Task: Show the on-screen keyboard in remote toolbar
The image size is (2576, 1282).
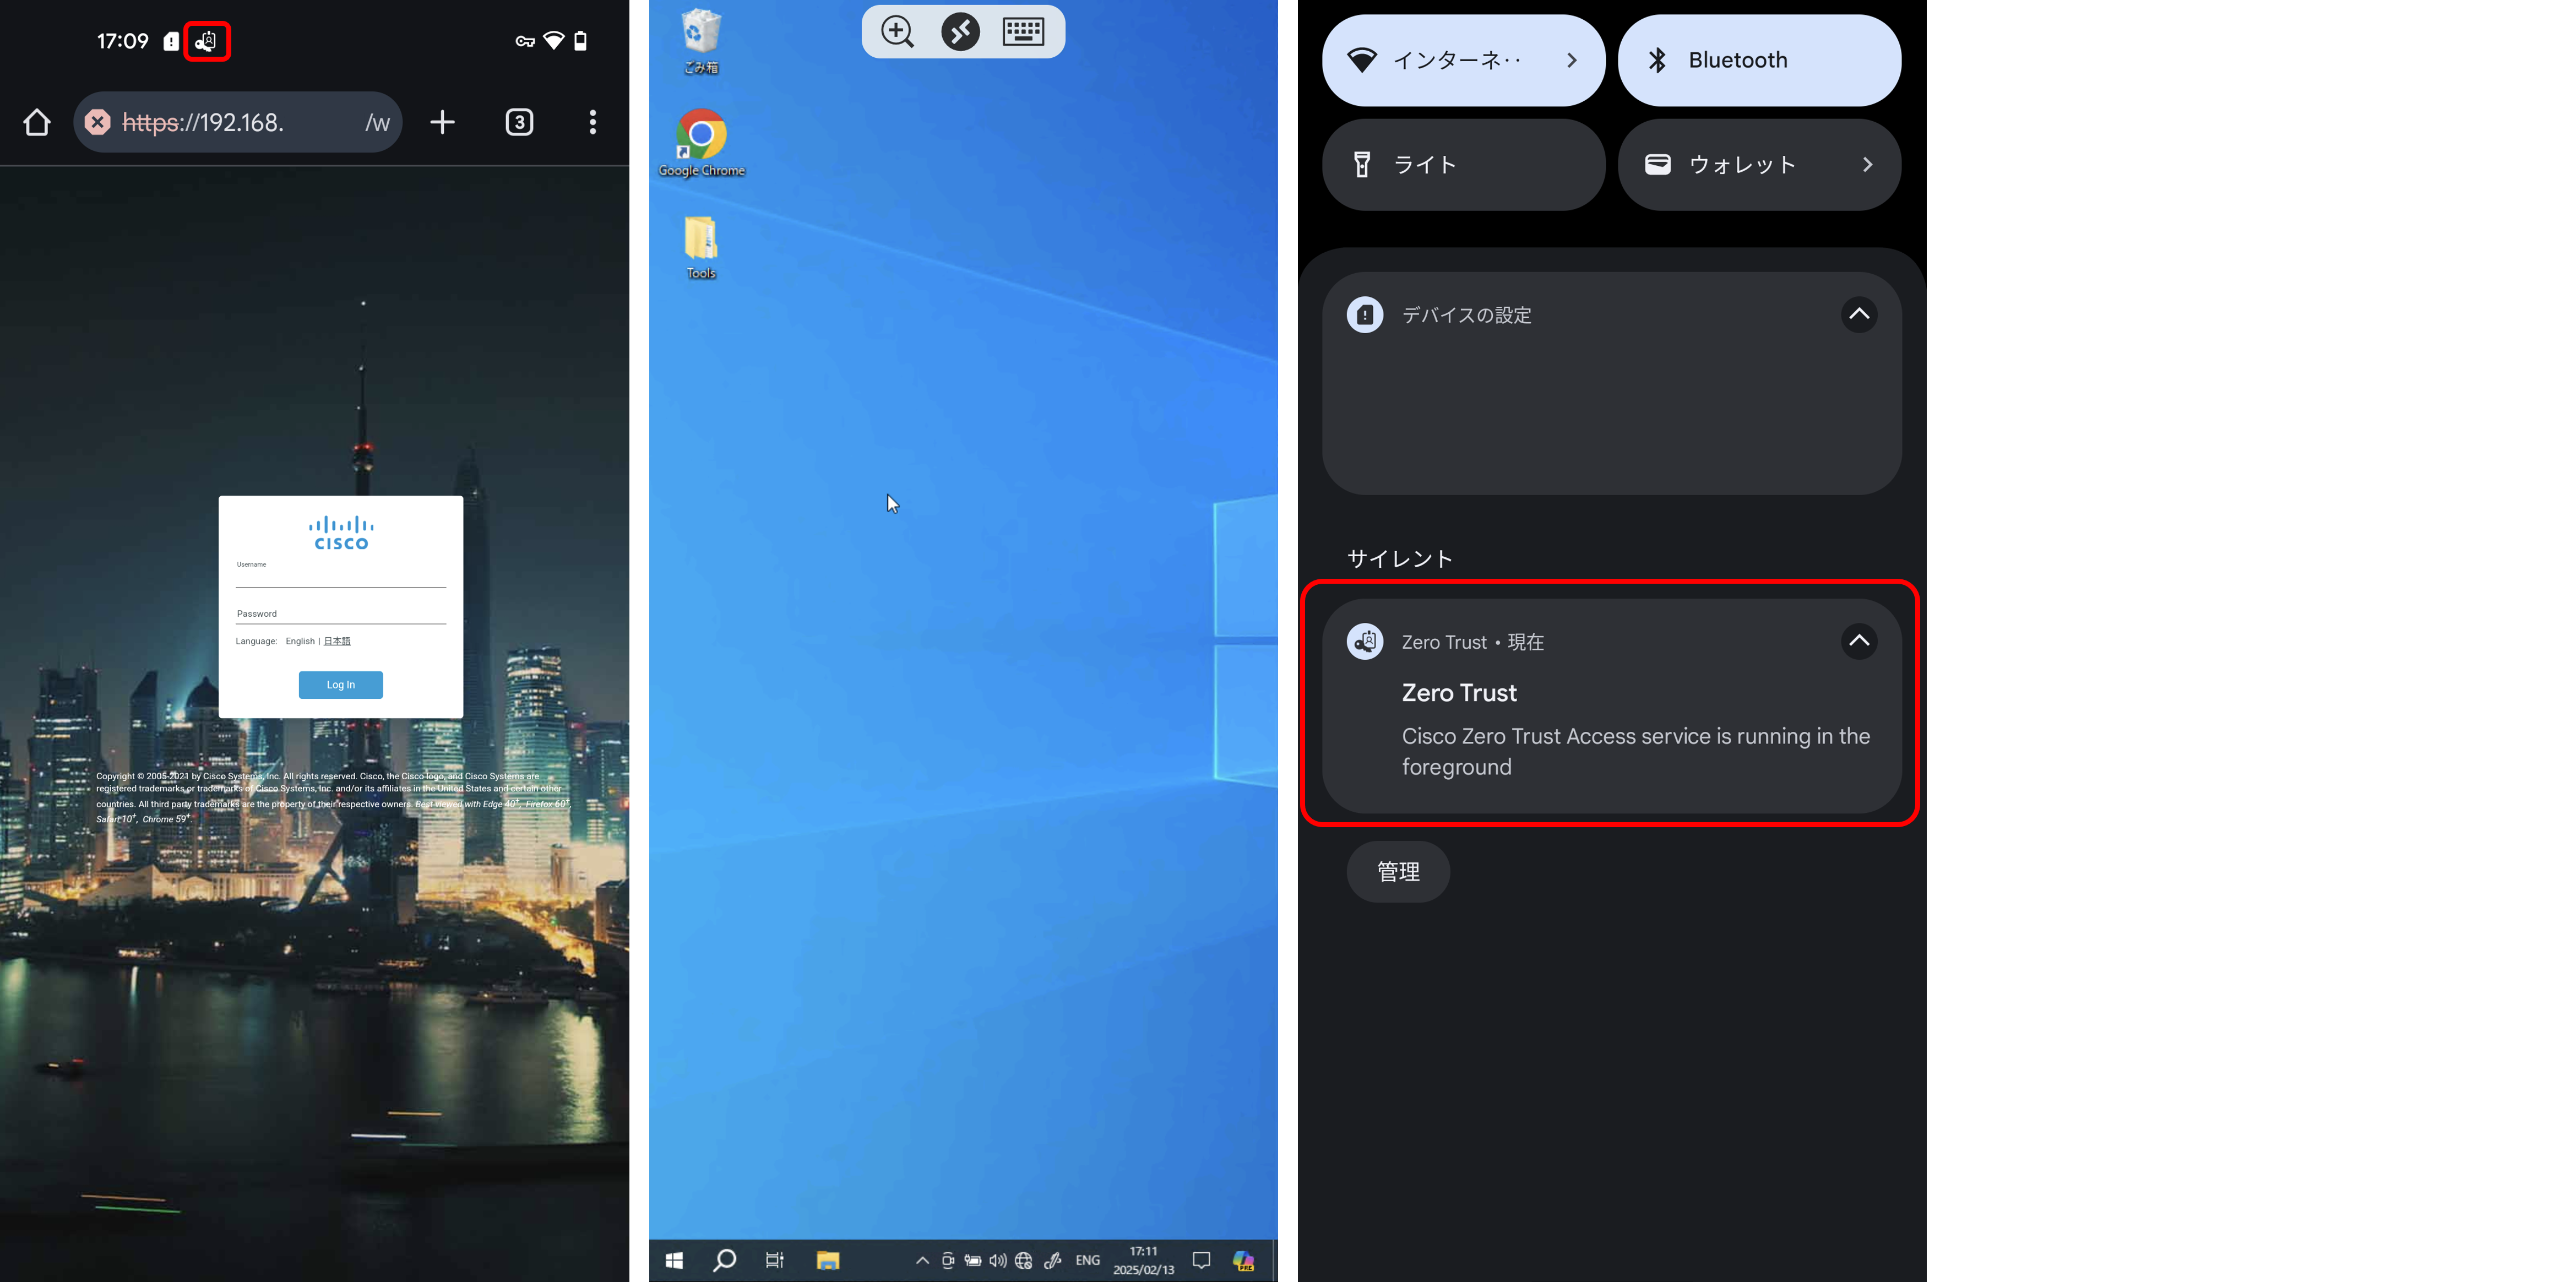Action: tap(1023, 31)
